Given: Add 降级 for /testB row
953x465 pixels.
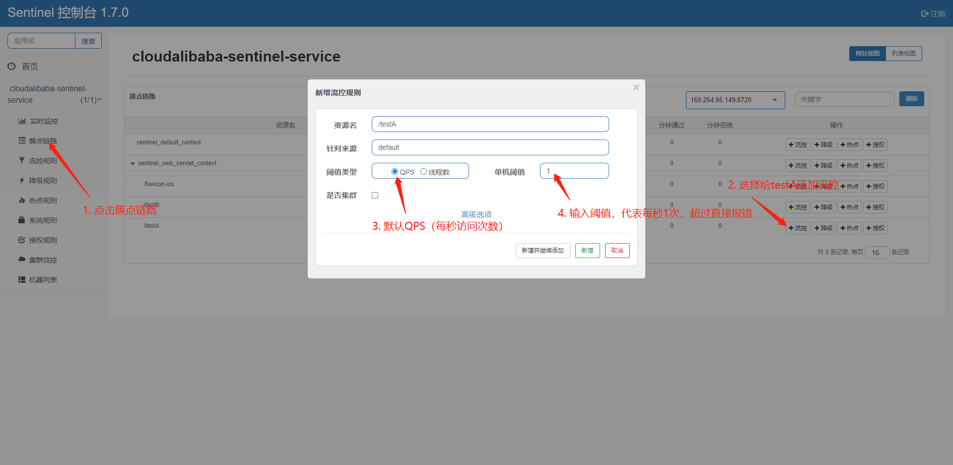Looking at the screenshot, I should 823,207.
